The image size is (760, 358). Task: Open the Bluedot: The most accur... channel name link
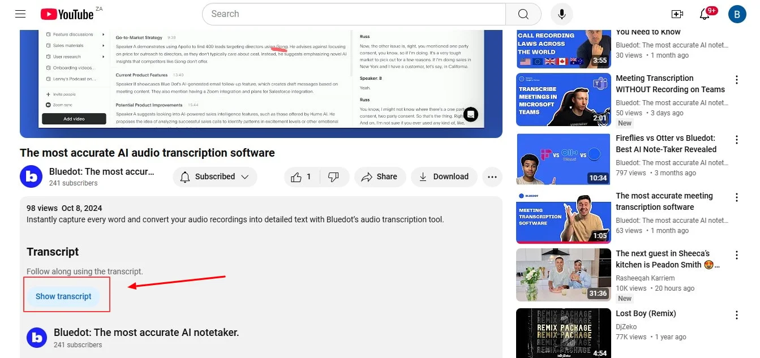click(101, 171)
